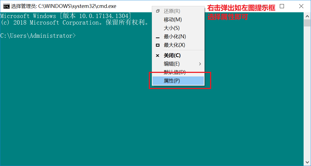Select the highlighted 属性(P) entry
This screenshot has width=311, height=166.
171,81
